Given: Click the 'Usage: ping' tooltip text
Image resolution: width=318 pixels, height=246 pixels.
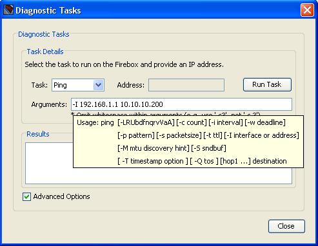Looking at the screenshot, I should 95,122.
